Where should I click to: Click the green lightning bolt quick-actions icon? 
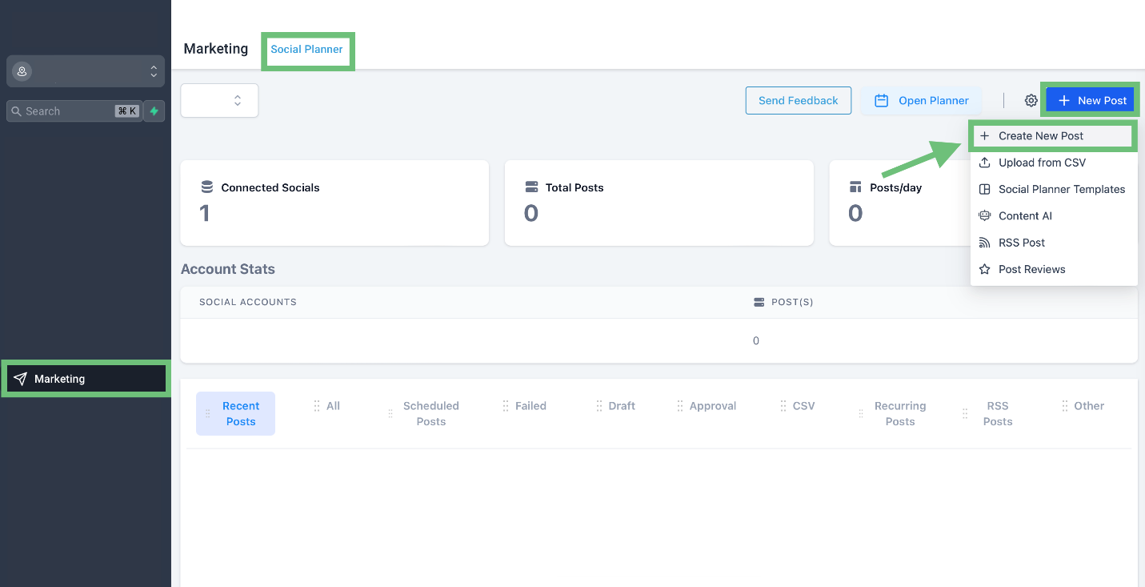pyautogui.click(x=154, y=111)
